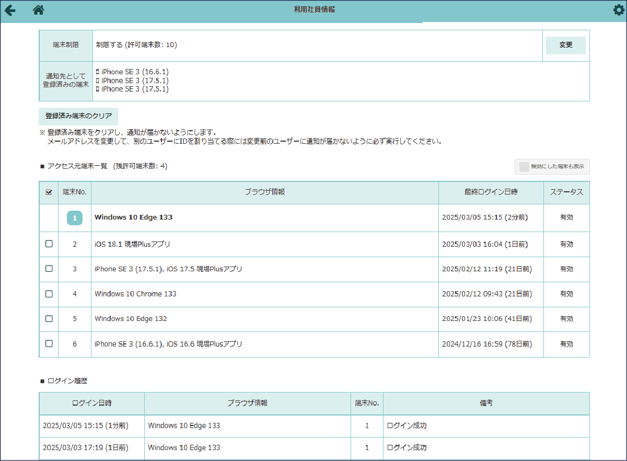Check the box for Windows 10 Edge 132
The height and width of the screenshot is (461, 627).
click(x=49, y=318)
